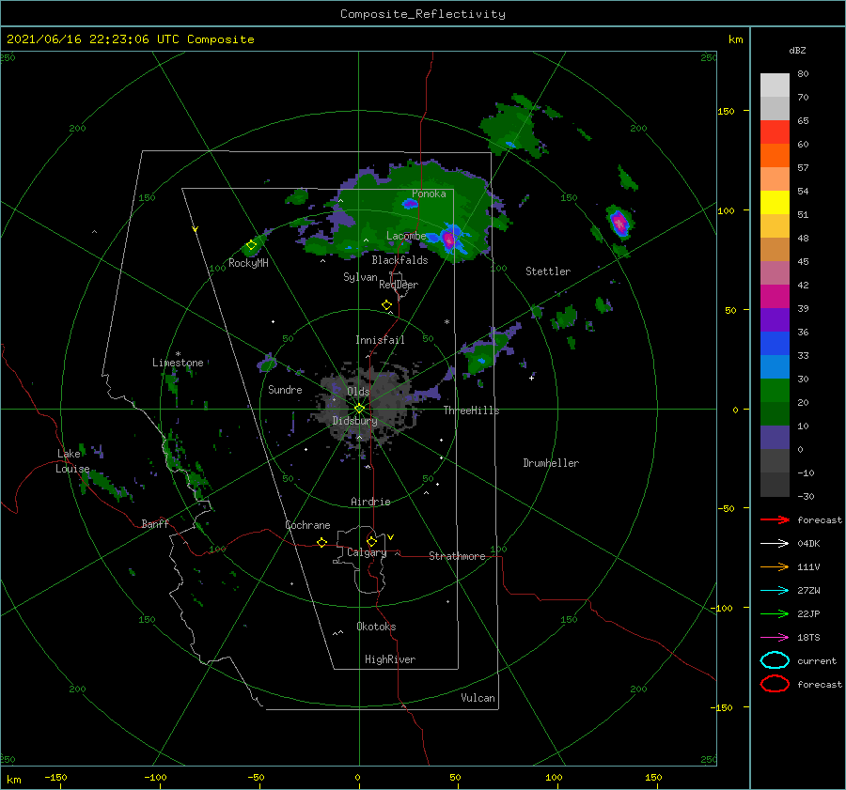Click the yellow diamond marker below RedDeer
This screenshot has width=846, height=790.
[387, 305]
